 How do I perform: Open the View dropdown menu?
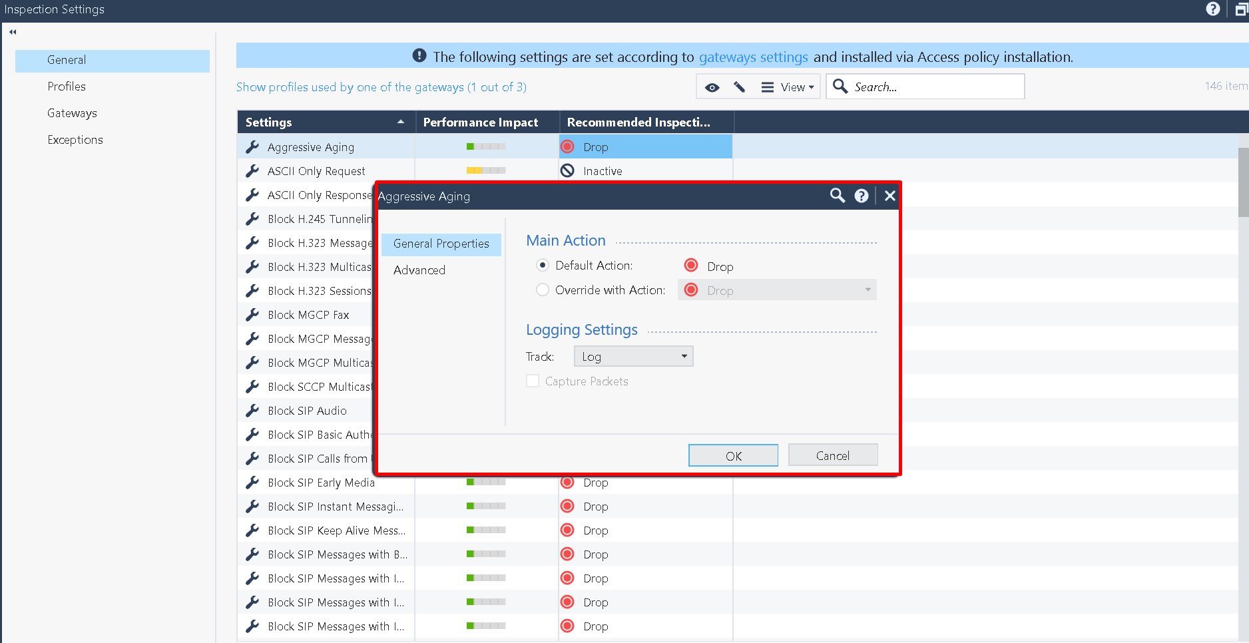click(790, 87)
